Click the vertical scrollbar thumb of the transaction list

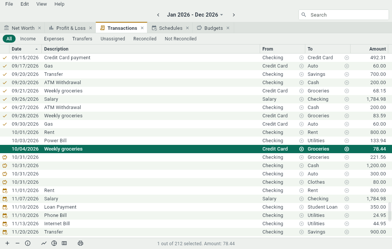(x=389, y=212)
